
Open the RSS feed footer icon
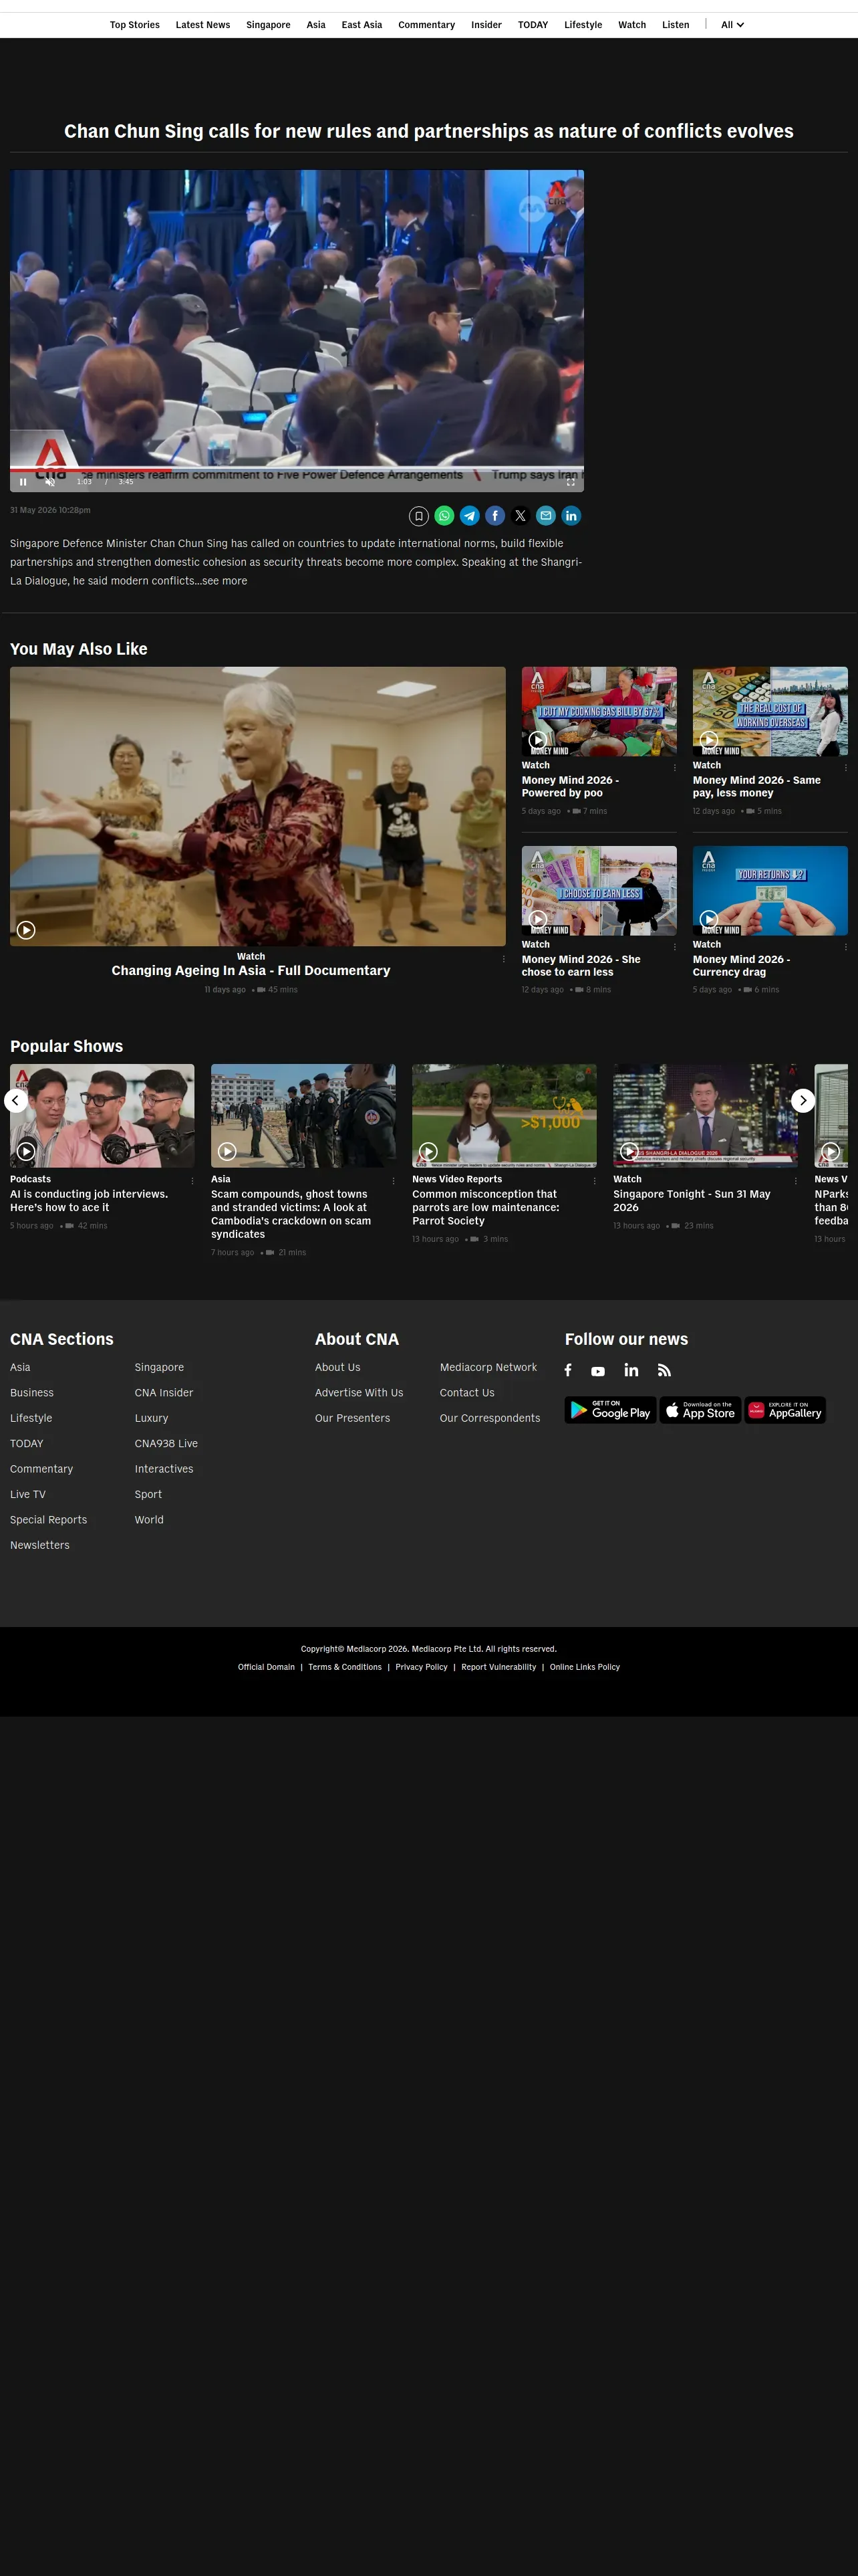[664, 1370]
